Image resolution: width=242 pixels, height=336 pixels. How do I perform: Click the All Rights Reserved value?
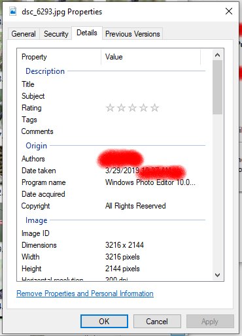tap(135, 206)
